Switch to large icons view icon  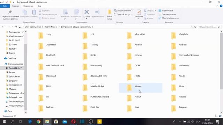pyautogui.click(x=220, y=116)
